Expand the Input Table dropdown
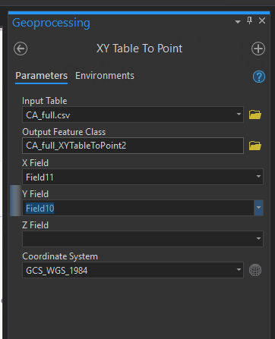 tap(239, 115)
